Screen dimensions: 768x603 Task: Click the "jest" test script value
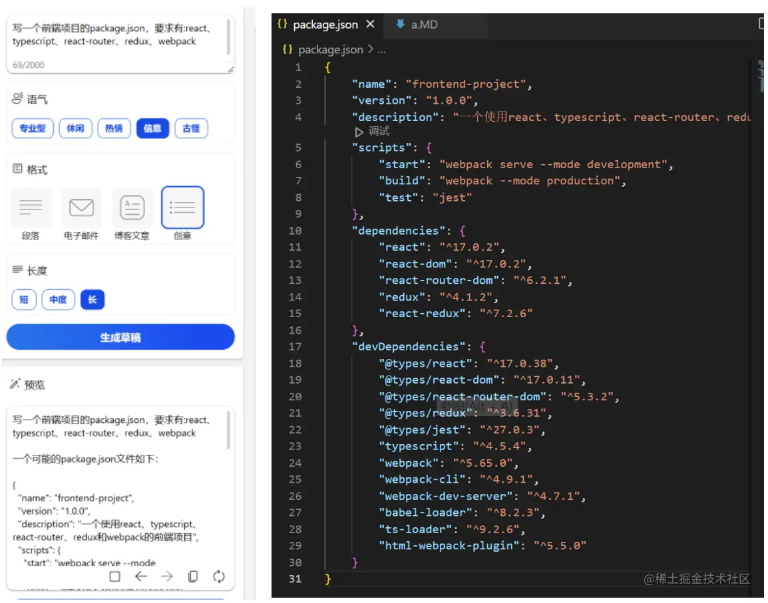(452, 197)
